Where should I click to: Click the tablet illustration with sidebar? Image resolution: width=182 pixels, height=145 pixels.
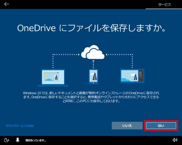click(x=132, y=76)
